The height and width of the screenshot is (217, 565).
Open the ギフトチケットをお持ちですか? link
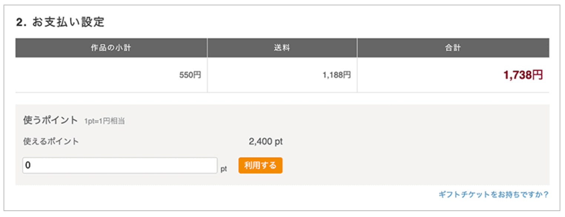493,194
